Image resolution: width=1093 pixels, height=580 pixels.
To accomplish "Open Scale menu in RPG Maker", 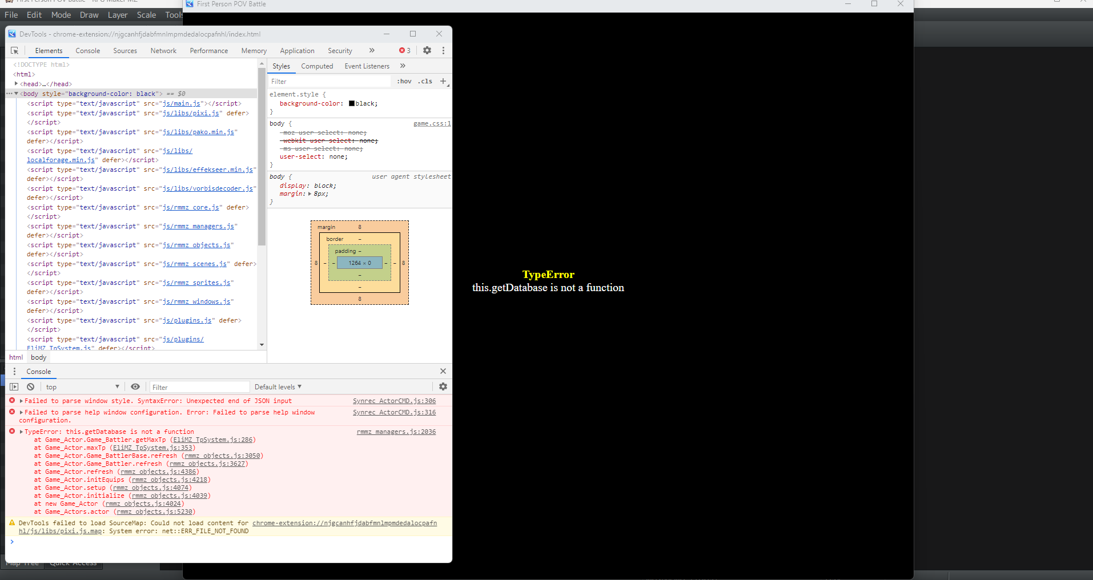I will [146, 15].
